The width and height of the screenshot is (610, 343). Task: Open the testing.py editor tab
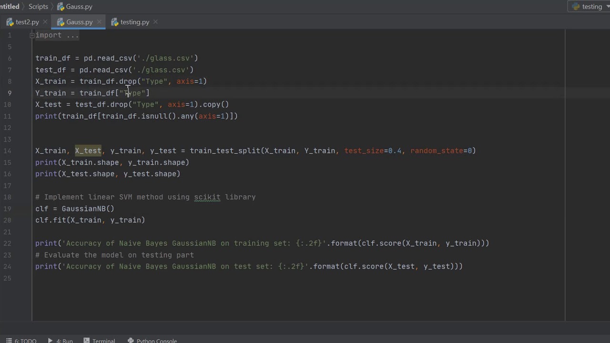[x=134, y=22]
